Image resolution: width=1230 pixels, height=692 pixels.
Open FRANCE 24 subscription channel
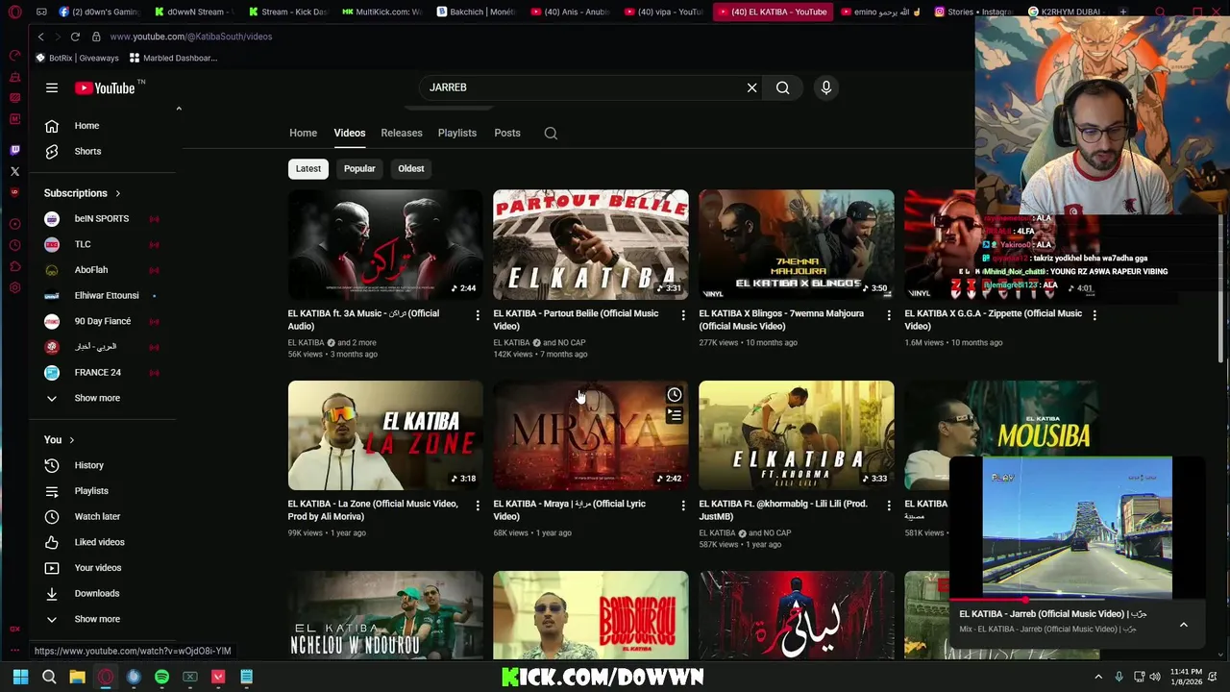[x=97, y=373]
